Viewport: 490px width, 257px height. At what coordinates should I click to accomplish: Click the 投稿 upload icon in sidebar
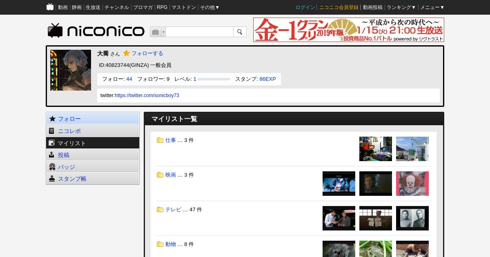click(x=51, y=155)
